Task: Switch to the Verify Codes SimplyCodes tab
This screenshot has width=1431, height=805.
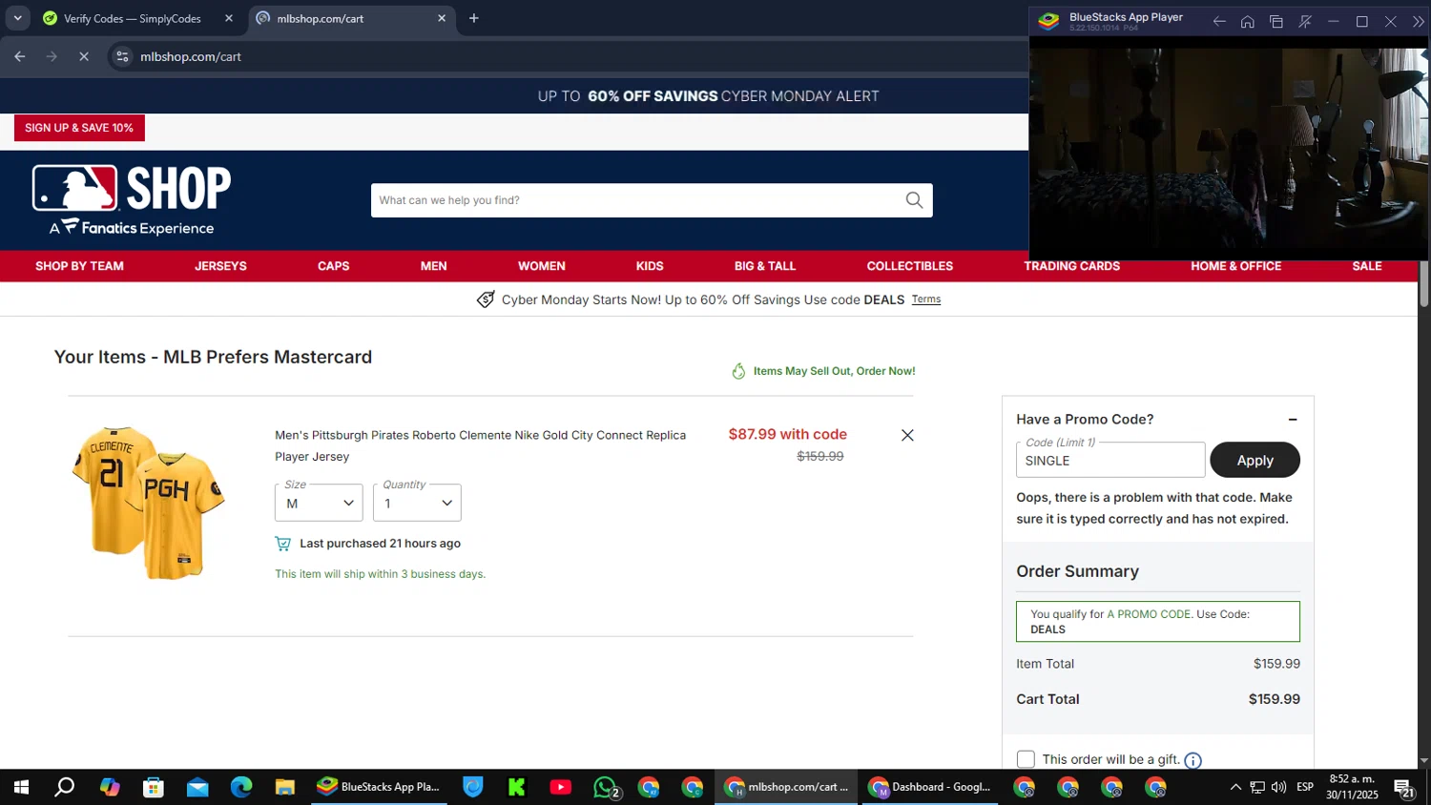Action: [x=134, y=18]
